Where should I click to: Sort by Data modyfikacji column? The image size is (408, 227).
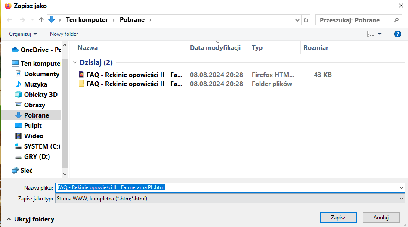pos(215,48)
